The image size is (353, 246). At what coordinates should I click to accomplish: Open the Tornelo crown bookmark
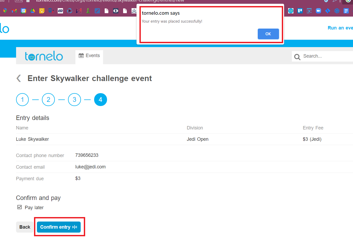tap(291, 11)
